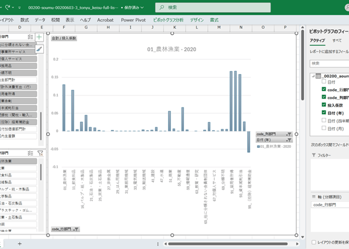Screen dimensions: 349x249
Task: Select the 飲食料品 item in lower slicer
Action: point(18,175)
